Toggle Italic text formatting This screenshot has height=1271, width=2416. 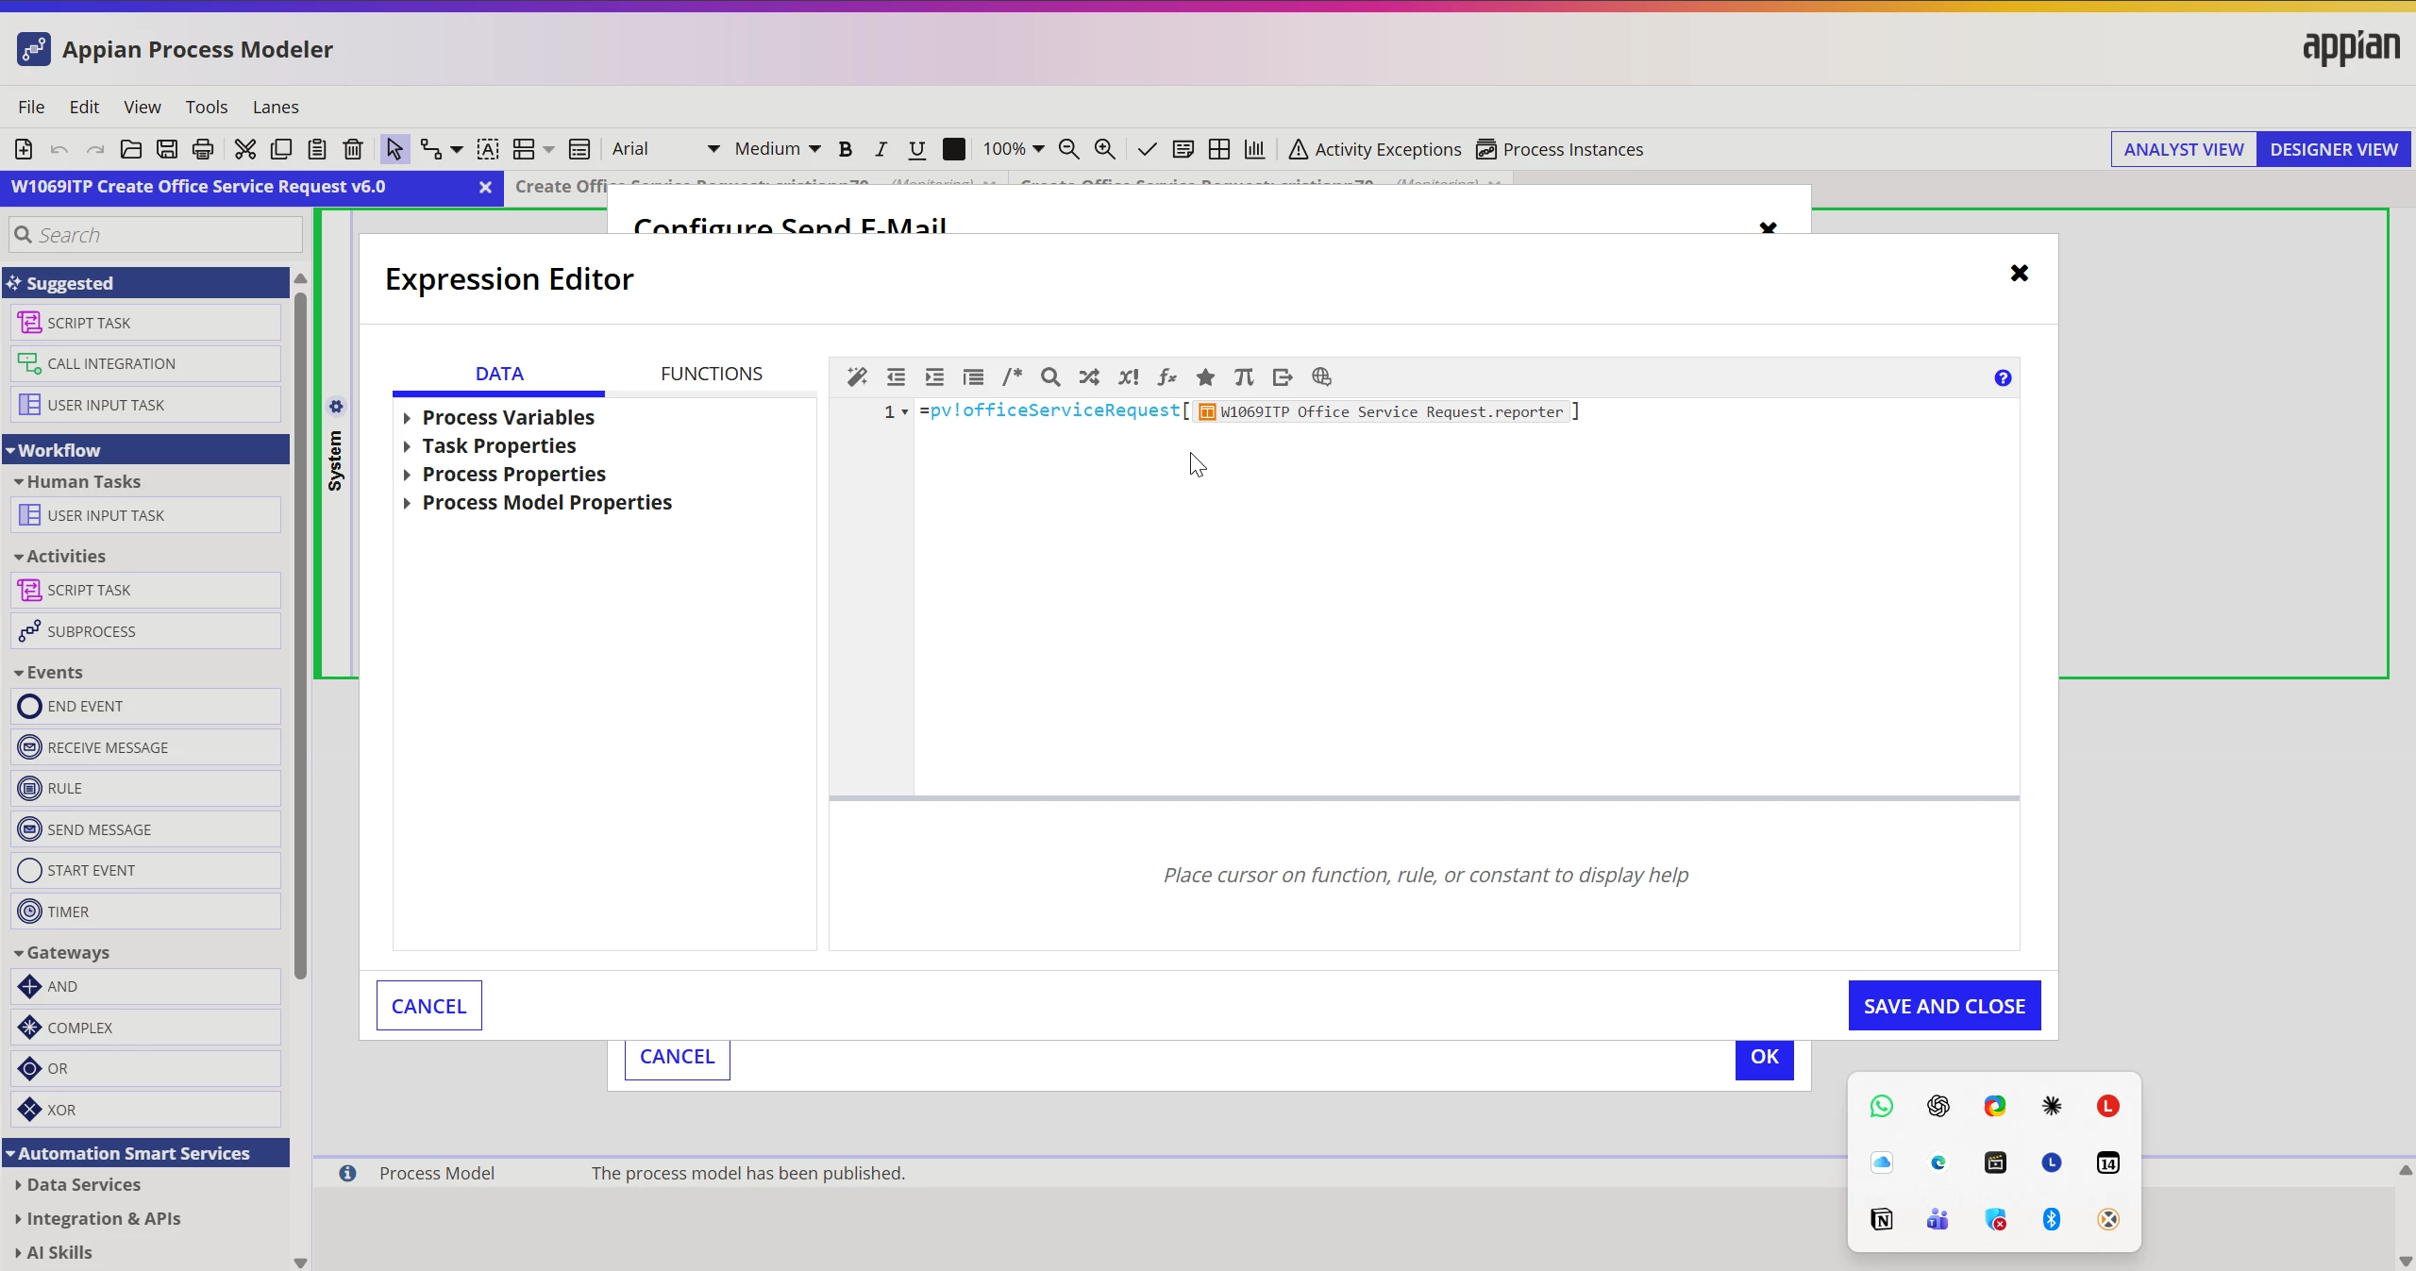(x=881, y=149)
